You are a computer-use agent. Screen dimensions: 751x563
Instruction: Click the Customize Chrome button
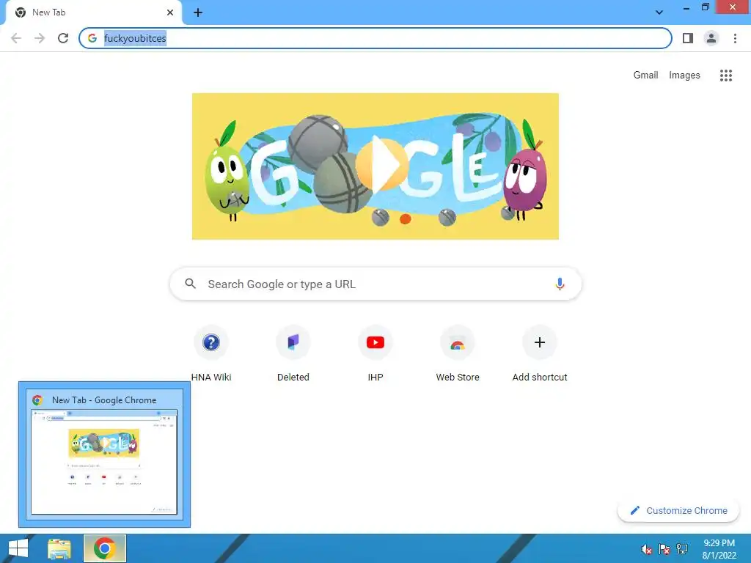click(678, 510)
